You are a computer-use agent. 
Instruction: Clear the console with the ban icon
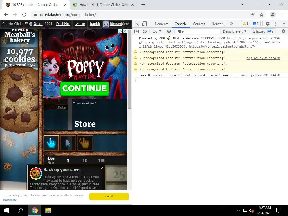click(x=145, y=31)
